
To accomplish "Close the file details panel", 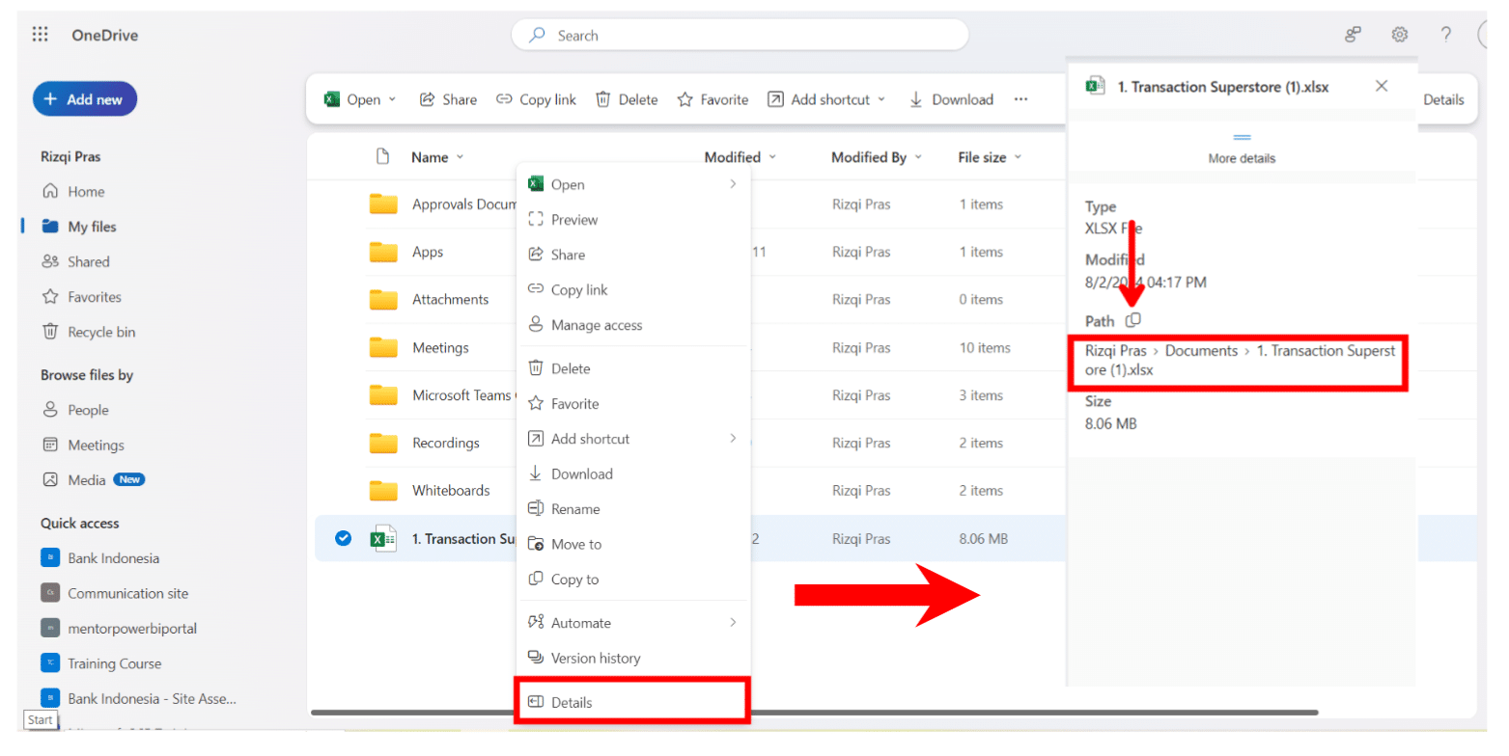I will tap(1382, 86).
